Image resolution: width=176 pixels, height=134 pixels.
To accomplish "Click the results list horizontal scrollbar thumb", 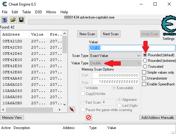I will click(29, 110).
